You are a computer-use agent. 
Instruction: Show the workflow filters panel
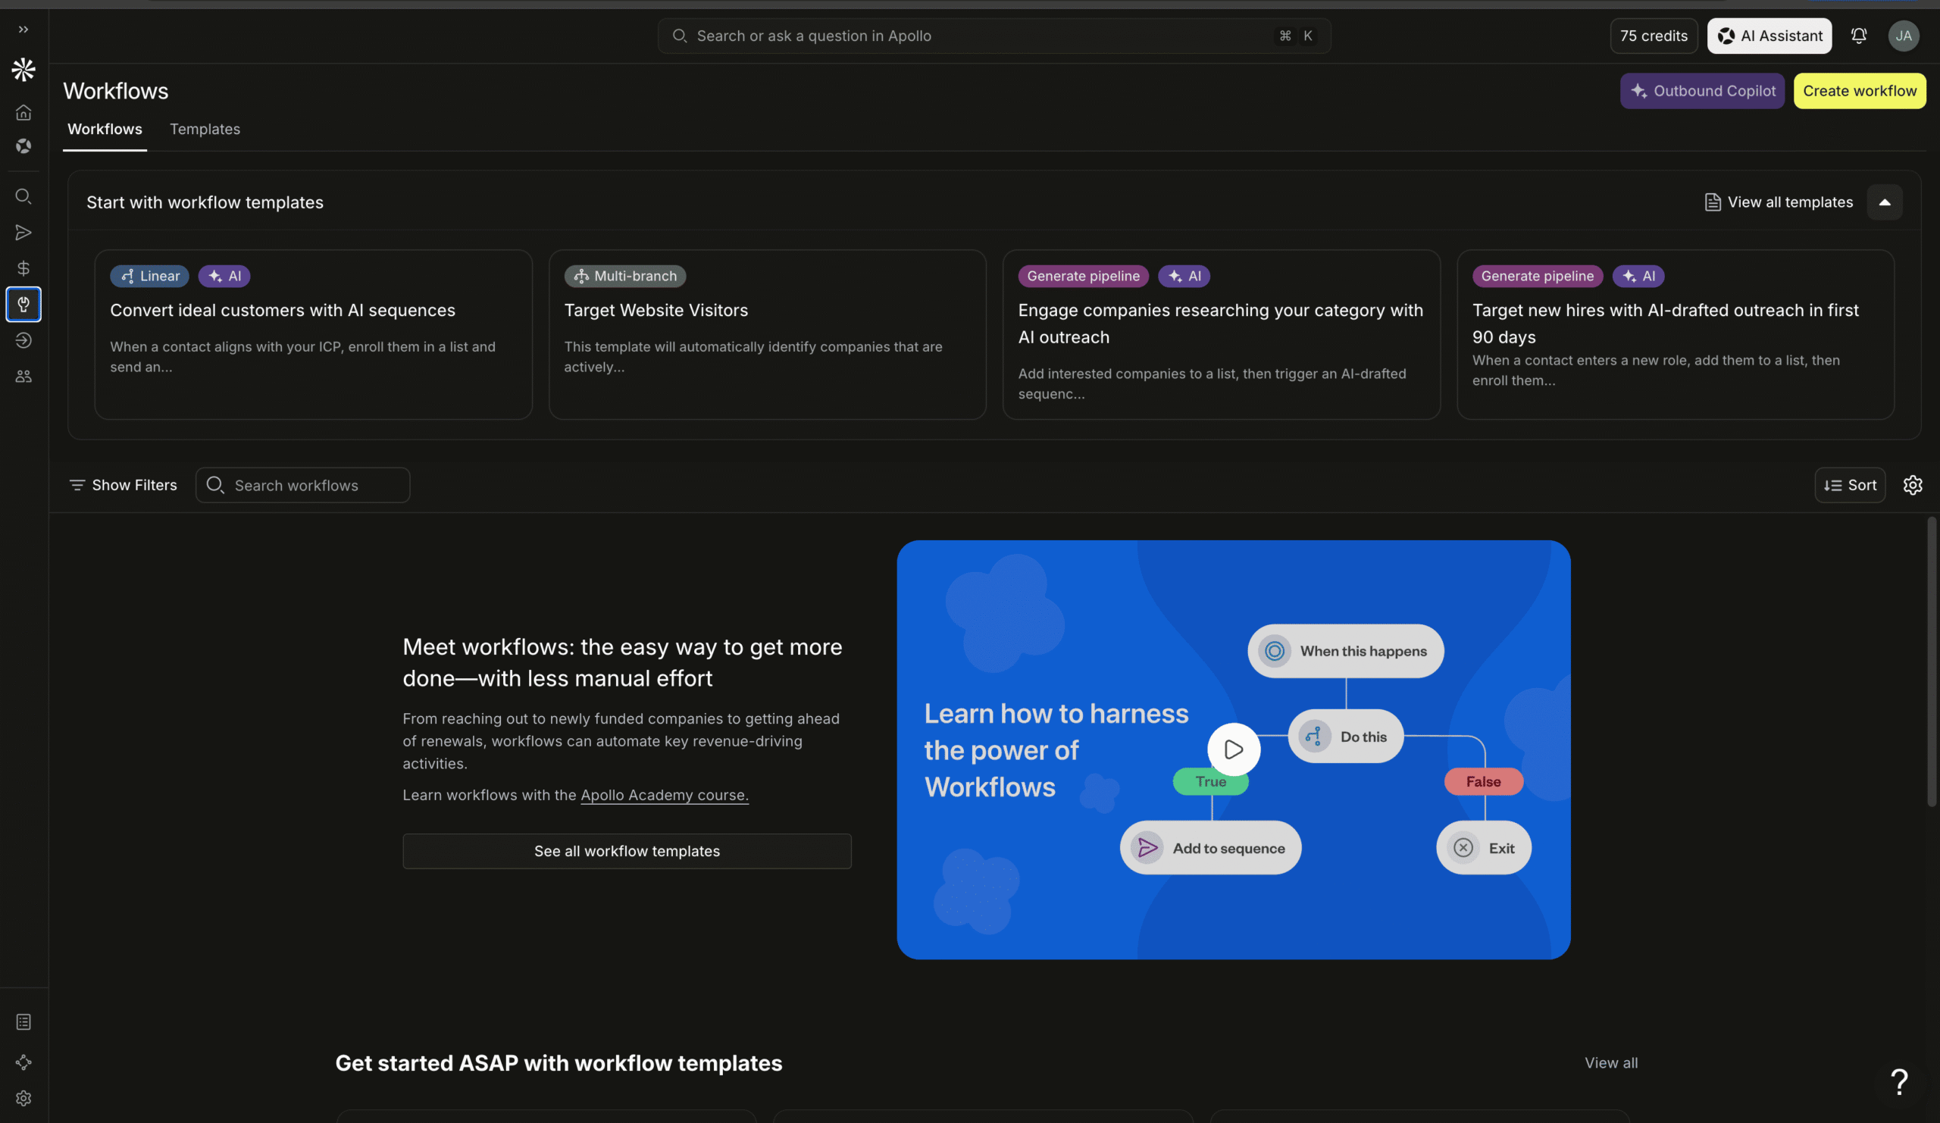click(x=124, y=486)
